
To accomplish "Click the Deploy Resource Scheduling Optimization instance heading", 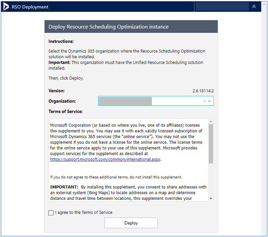I will [108, 27].
